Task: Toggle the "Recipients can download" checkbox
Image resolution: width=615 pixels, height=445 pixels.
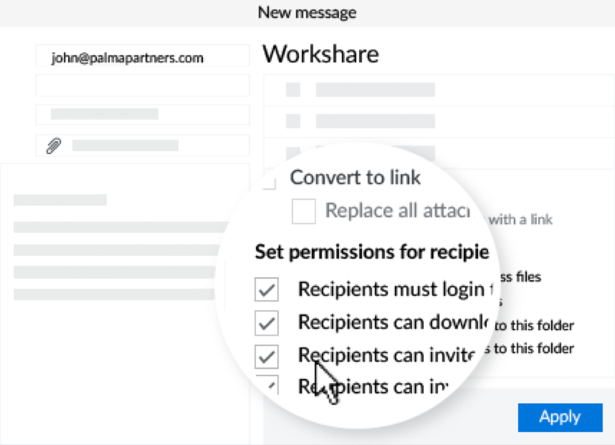Action: click(267, 323)
